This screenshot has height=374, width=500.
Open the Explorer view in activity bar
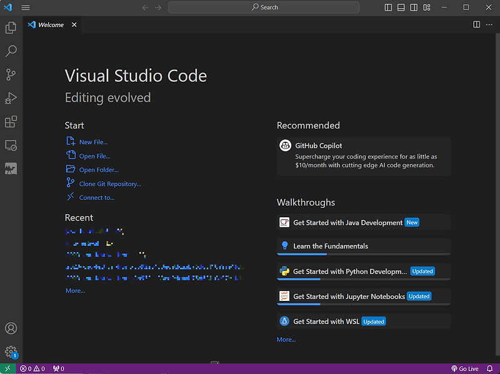pos(11,28)
